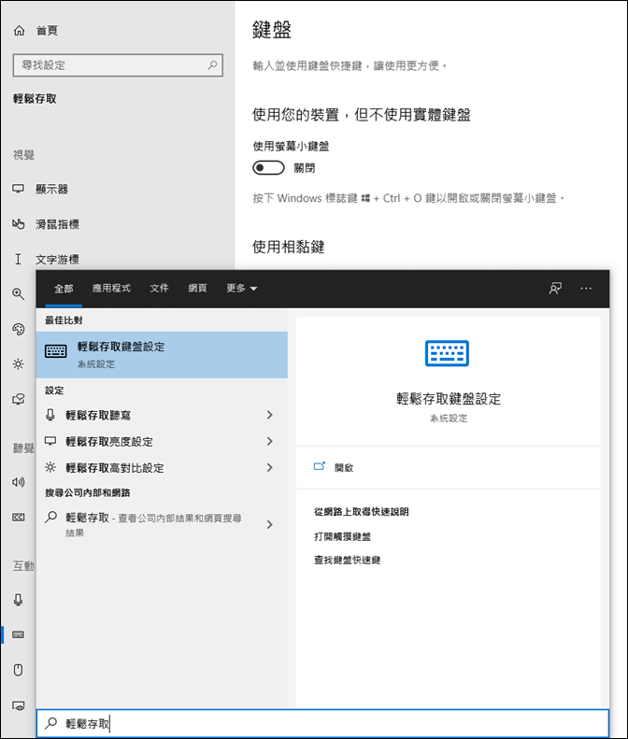Open 打開觸摸鍵盤 help link

(342, 536)
